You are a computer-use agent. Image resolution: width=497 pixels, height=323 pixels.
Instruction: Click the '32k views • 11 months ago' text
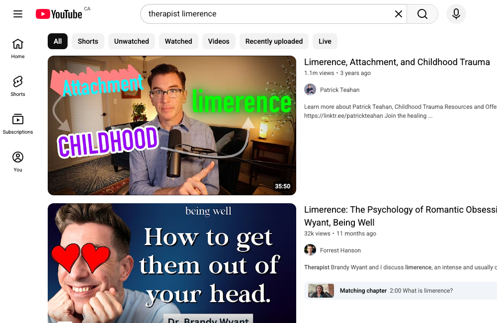click(340, 234)
